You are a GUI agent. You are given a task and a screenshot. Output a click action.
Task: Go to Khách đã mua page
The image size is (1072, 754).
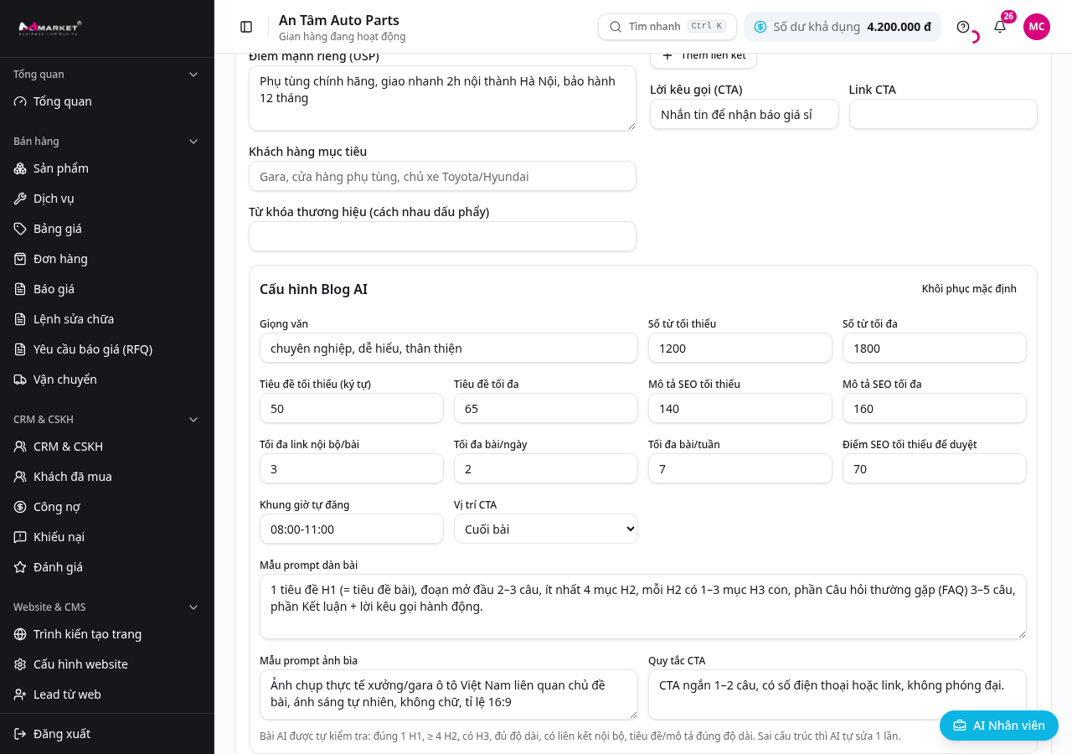(x=107, y=477)
